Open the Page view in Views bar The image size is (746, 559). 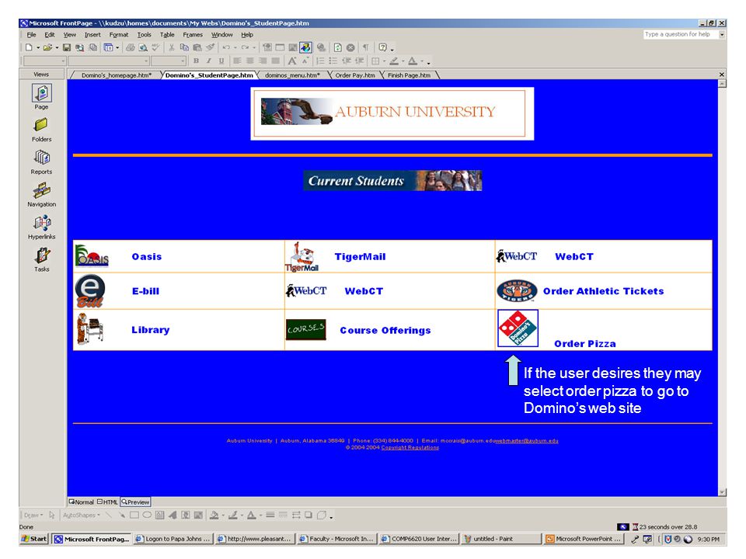pos(41,96)
